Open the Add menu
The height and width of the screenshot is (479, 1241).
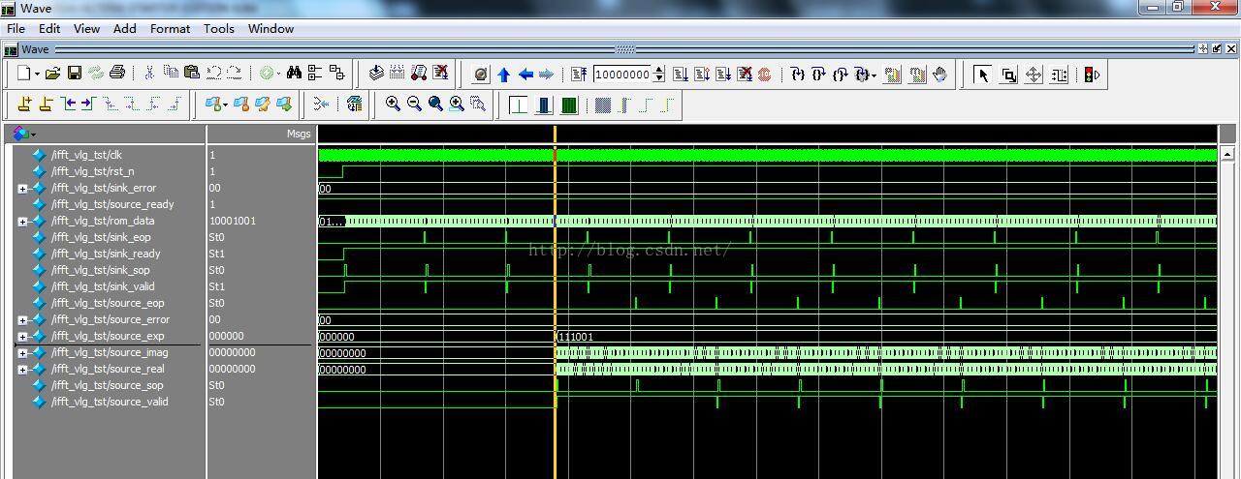(124, 28)
